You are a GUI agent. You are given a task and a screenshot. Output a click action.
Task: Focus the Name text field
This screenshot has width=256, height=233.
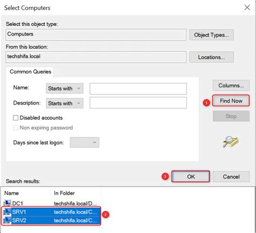(x=138, y=88)
